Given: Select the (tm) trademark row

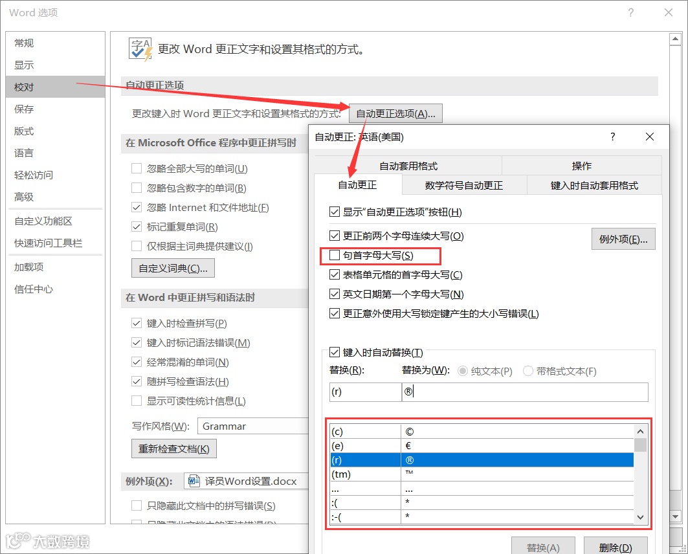Looking at the screenshot, I should coord(482,474).
